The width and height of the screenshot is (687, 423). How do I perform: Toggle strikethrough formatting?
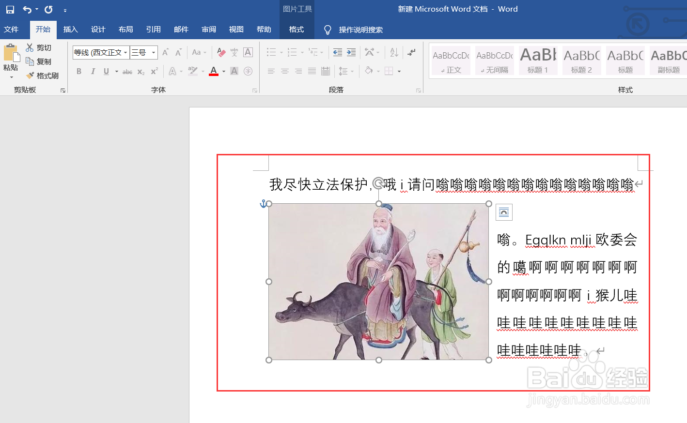click(127, 72)
